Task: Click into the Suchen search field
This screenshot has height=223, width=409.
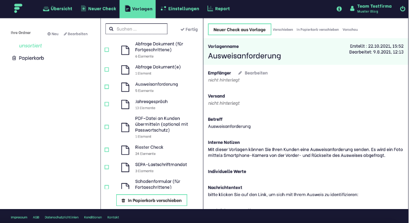Action: (x=141, y=29)
